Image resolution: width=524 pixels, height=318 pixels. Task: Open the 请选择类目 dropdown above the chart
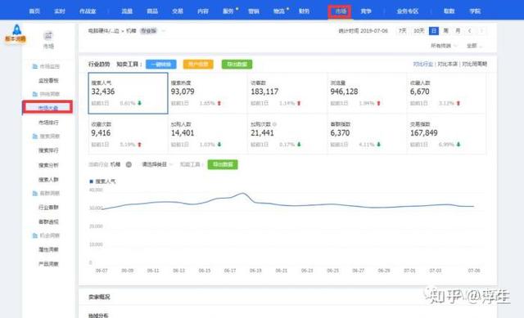click(x=157, y=164)
